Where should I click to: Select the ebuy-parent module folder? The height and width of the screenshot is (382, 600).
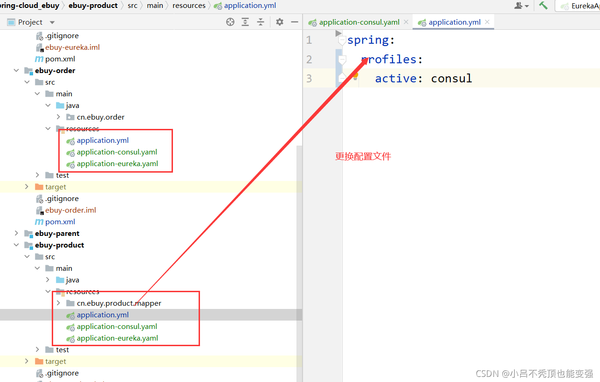(x=57, y=234)
